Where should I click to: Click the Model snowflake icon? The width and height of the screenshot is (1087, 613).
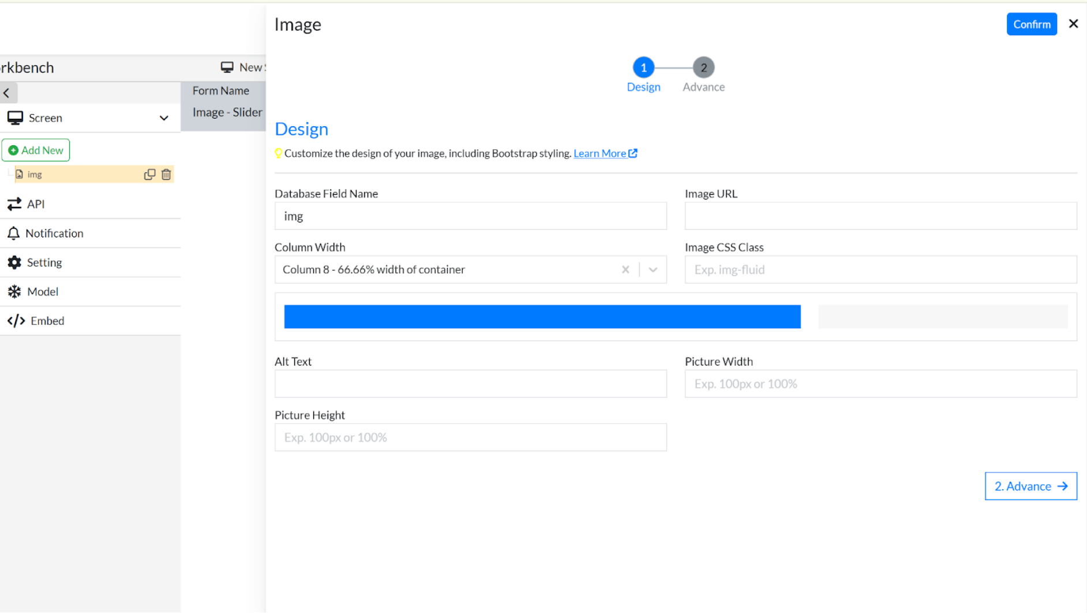[x=15, y=292]
